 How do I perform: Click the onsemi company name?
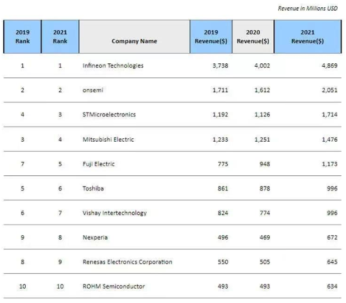pos(92,90)
